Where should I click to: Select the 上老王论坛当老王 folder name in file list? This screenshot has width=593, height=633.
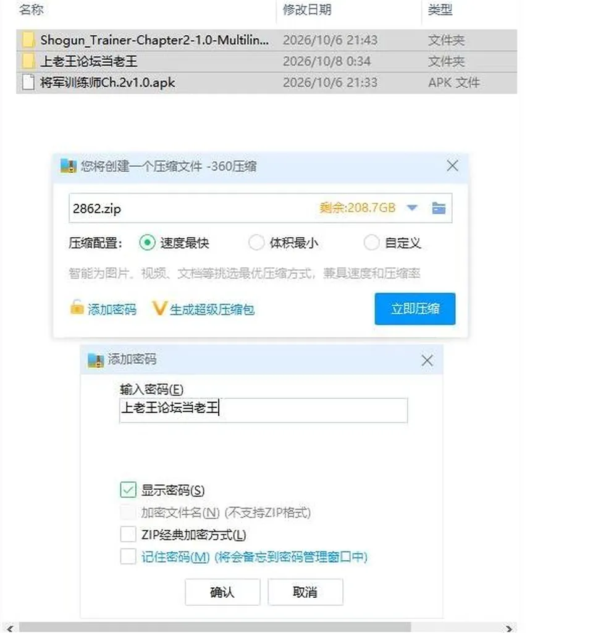click(x=89, y=61)
